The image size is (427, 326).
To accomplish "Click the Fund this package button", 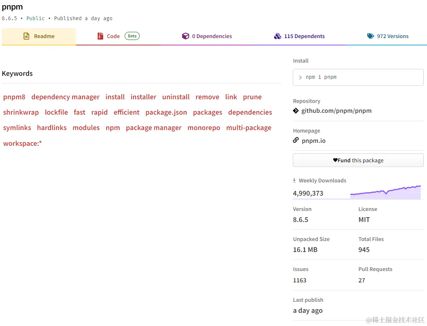I will click(x=358, y=160).
